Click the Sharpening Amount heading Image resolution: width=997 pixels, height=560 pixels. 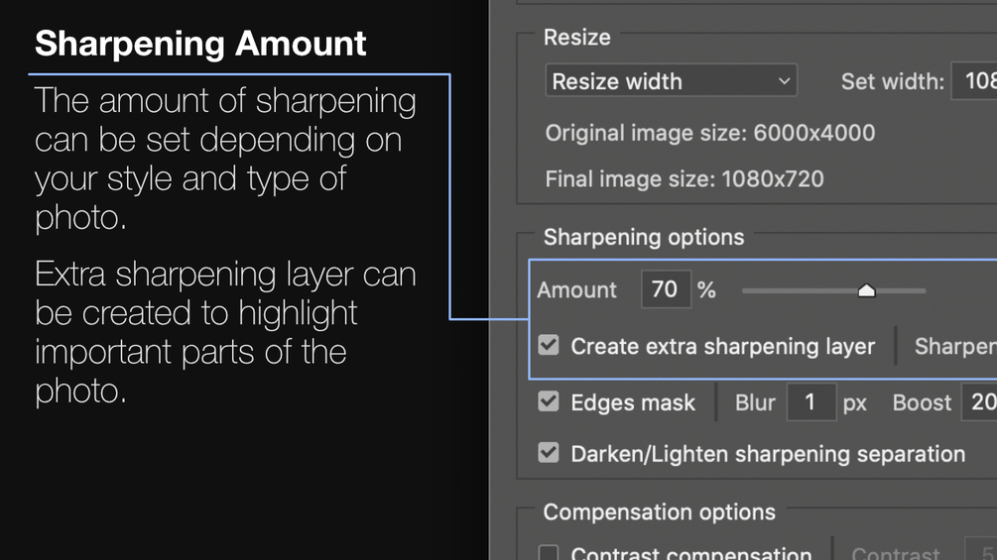(x=200, y=44)
